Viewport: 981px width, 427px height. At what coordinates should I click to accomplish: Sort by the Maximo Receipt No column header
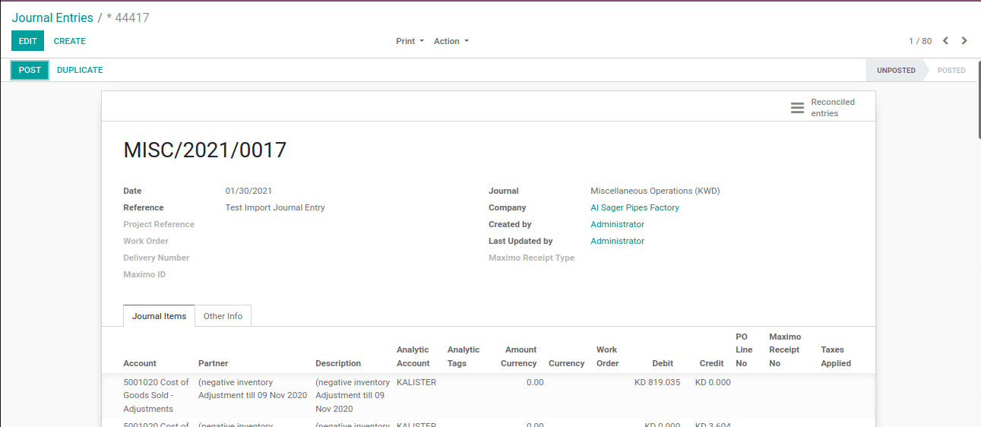point(784,350)
